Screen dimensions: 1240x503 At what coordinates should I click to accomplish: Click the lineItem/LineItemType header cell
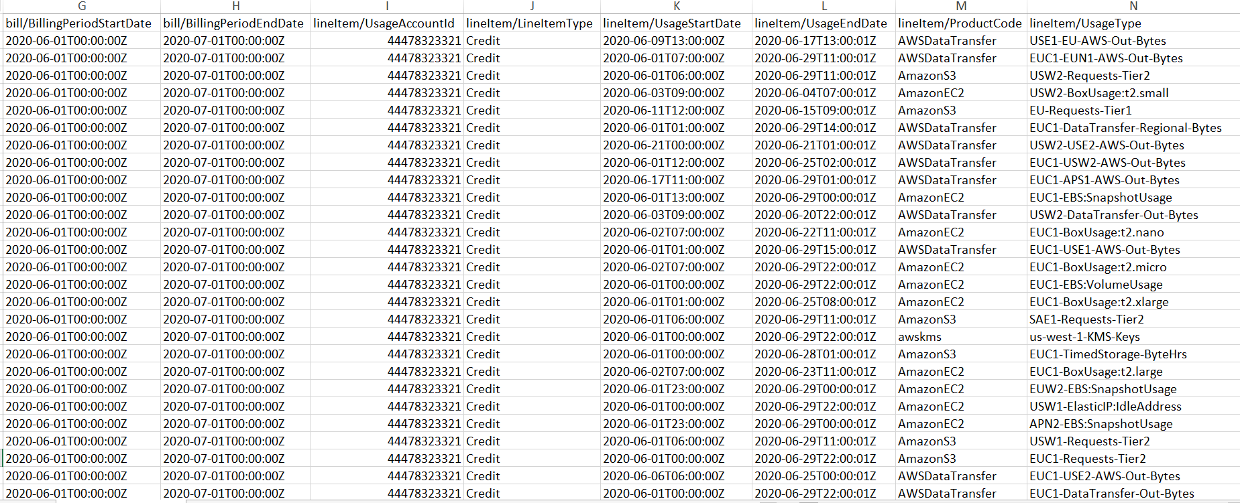pos(530,23)
